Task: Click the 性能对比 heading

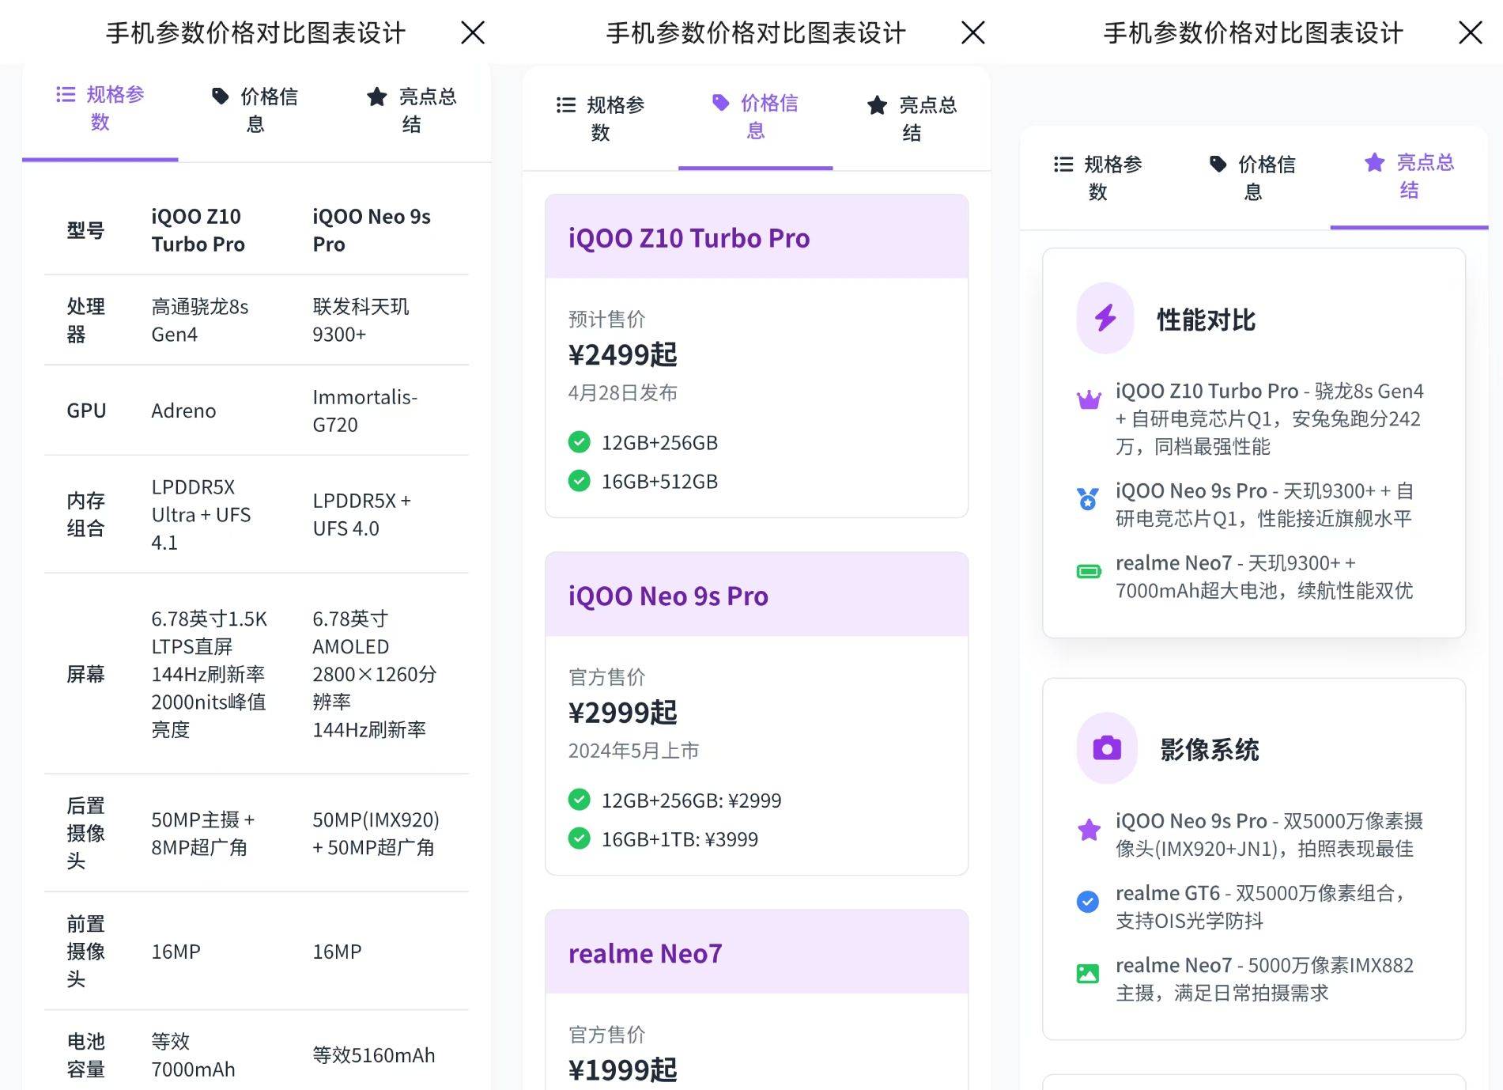Action: click(1206, 320)
